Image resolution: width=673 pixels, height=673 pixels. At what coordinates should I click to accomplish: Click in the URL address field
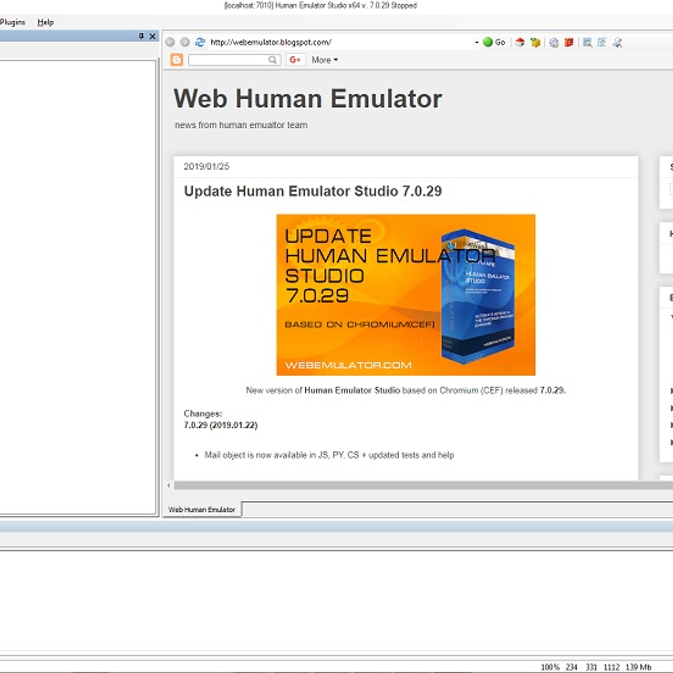pos(341,42)
